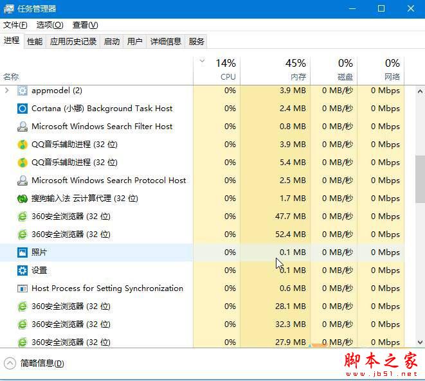The width and height of the screenshot is (425, 381).
Task: Click the 32.3 MB memory cell
Action: tap(275, 324)
